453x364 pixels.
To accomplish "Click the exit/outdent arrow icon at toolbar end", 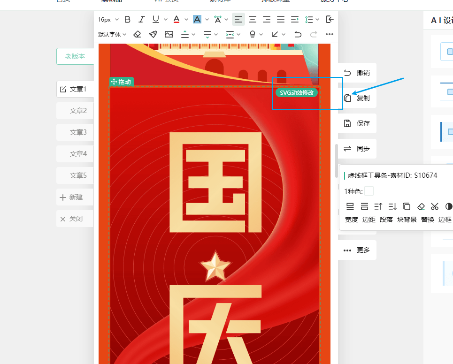I will [x=330, y=19].
